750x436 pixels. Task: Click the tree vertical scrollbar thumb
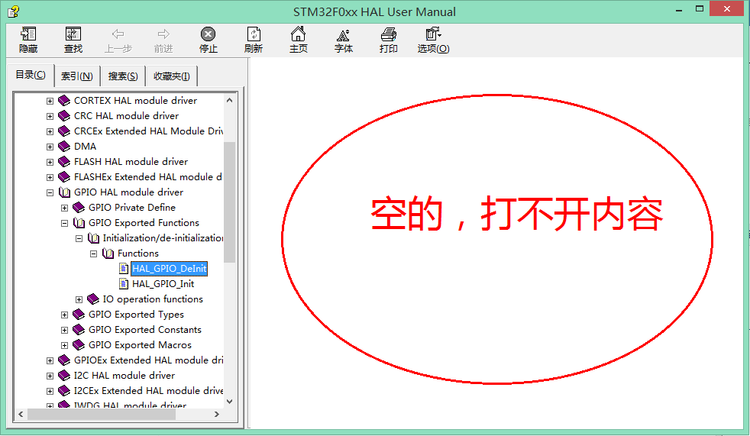(230, 202)
